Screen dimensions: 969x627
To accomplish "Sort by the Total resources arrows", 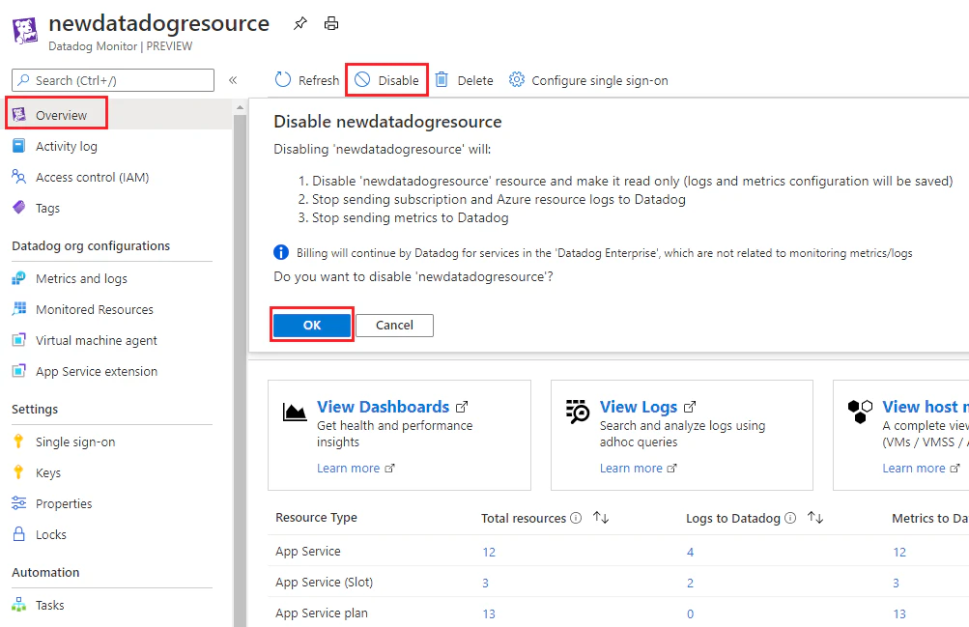I will 601,518.
